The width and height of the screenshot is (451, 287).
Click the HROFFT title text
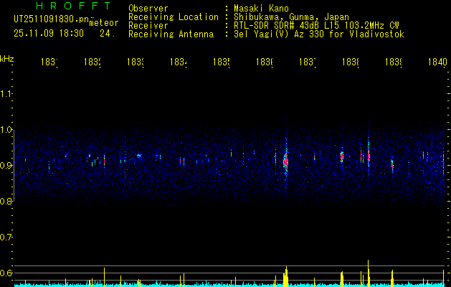(74, 6)
